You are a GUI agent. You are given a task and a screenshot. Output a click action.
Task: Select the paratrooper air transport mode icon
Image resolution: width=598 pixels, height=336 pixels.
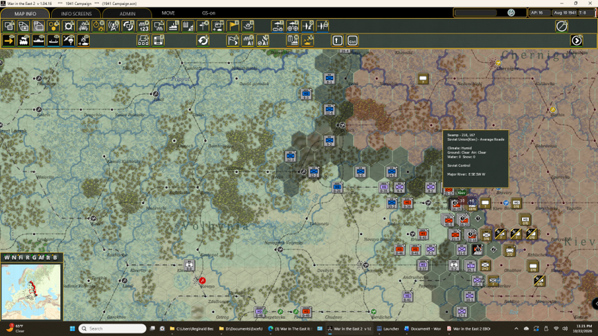69,40
